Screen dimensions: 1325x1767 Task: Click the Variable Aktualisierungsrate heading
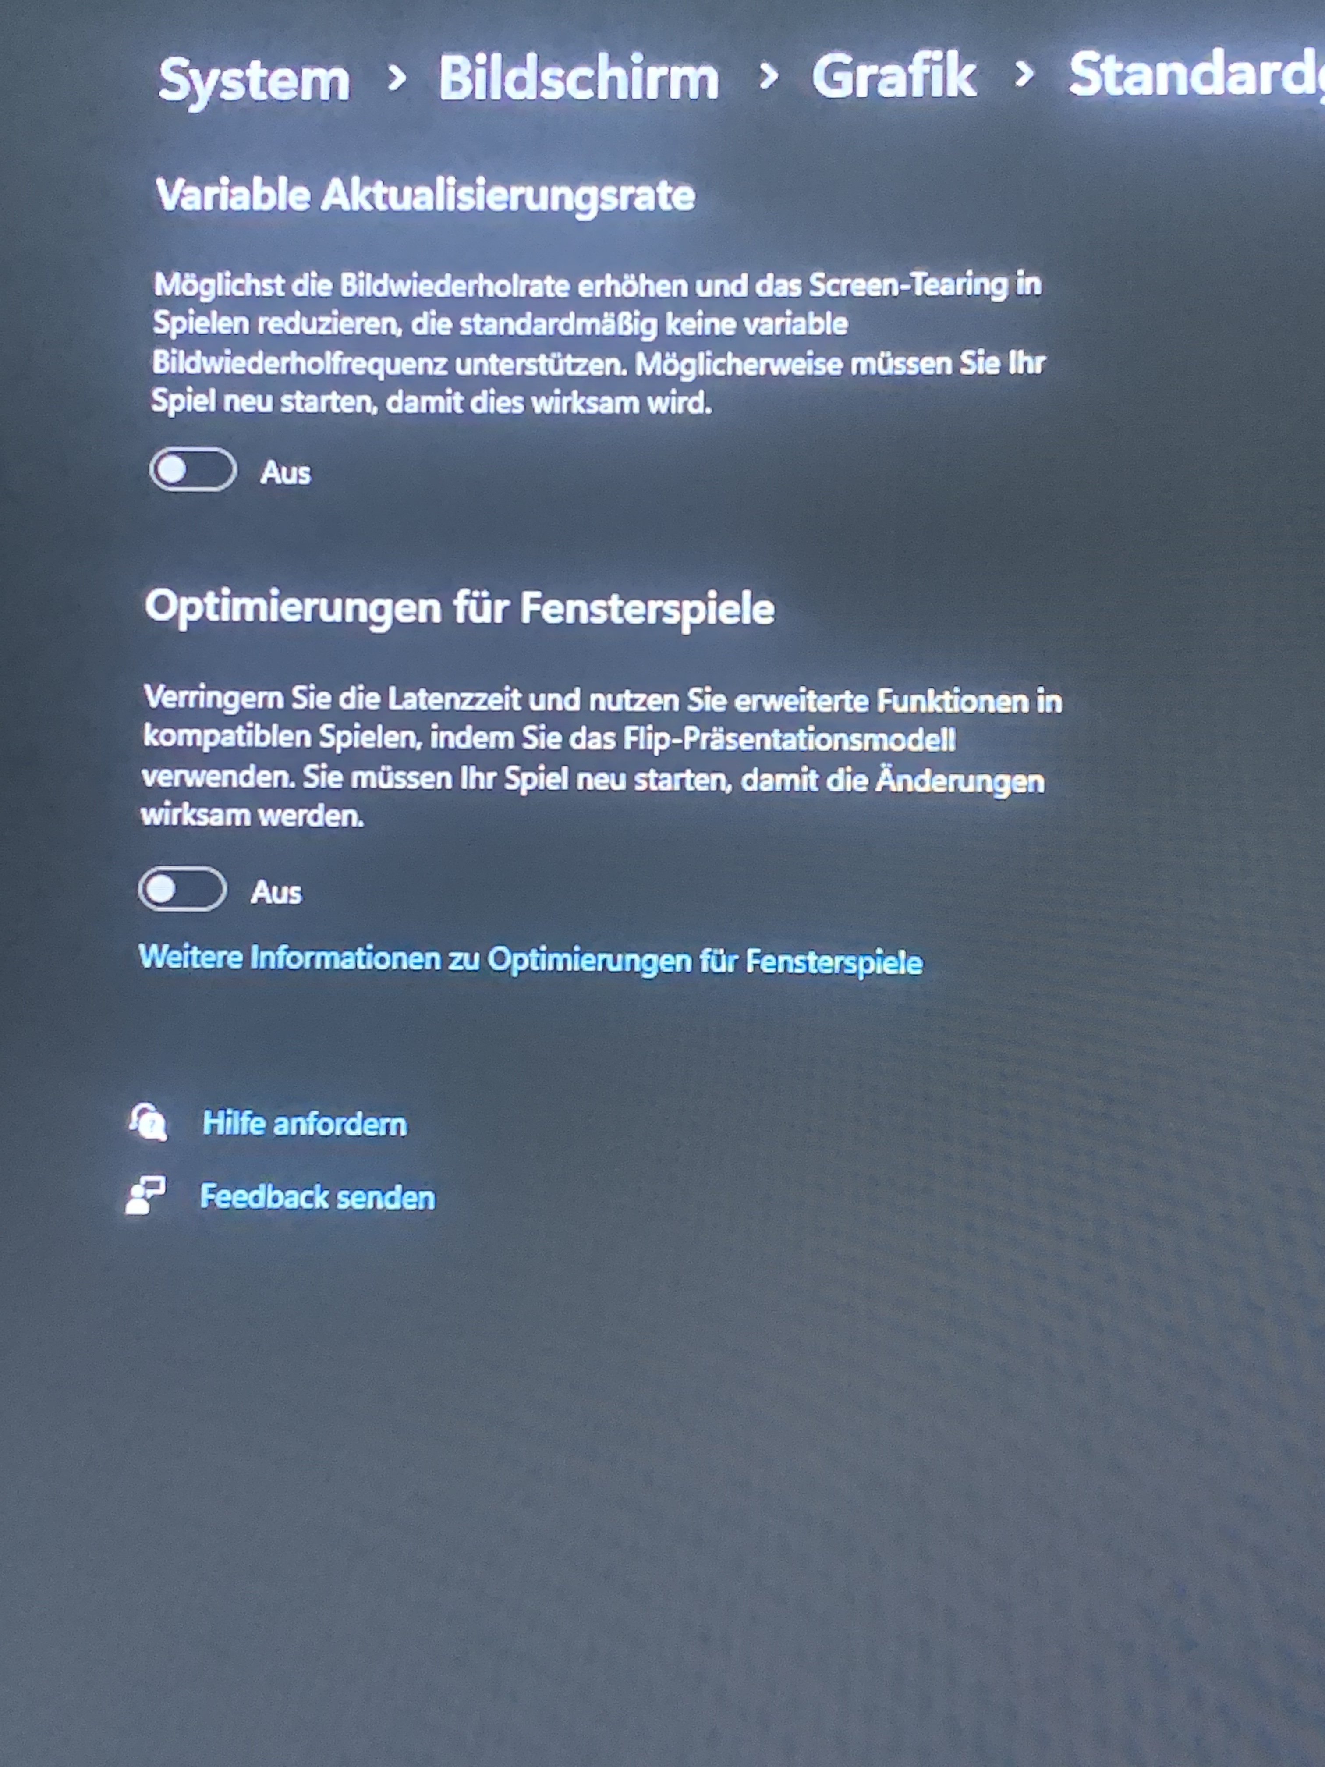pyautogui.click(x=425, y=196)
